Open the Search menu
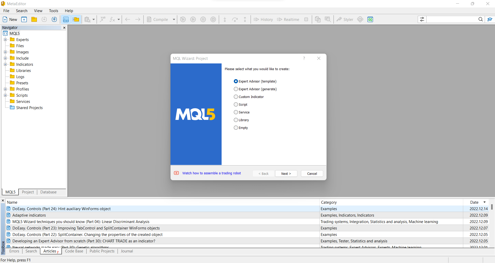495x263 pixels. tap(22, 11)
